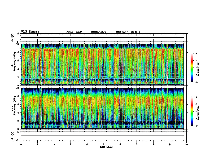Click the ch.1 frequency axis tick "4"
Viewport: 210px width, 162px height.
[x=18, y=69]
